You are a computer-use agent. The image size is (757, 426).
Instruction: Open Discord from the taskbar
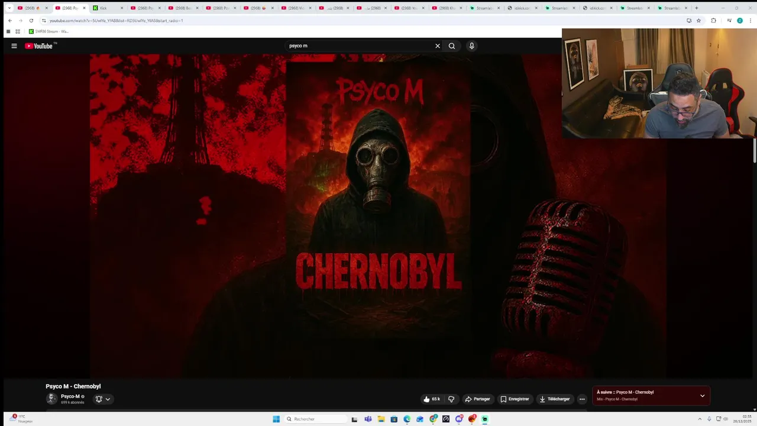pos(459,419)
